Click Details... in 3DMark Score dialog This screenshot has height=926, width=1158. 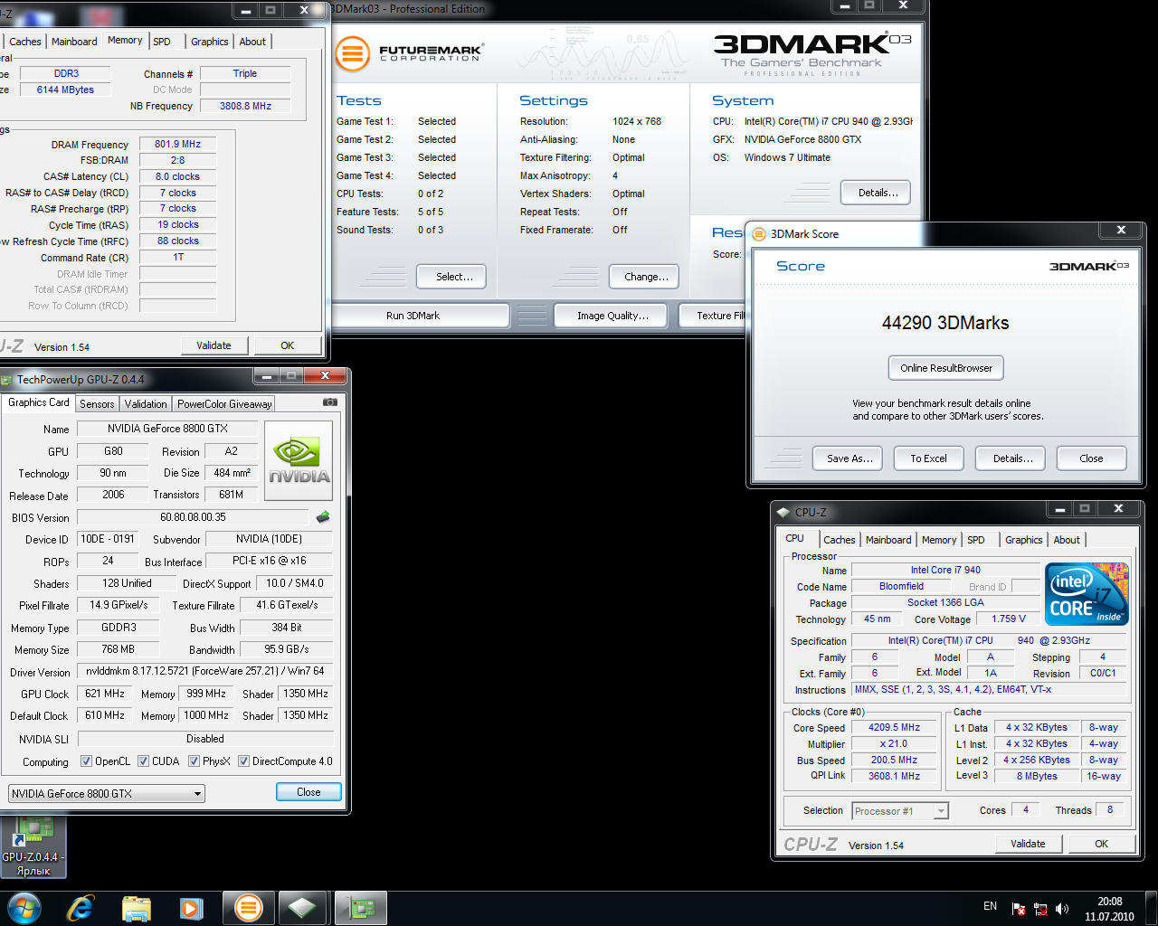click(1012, 458)
